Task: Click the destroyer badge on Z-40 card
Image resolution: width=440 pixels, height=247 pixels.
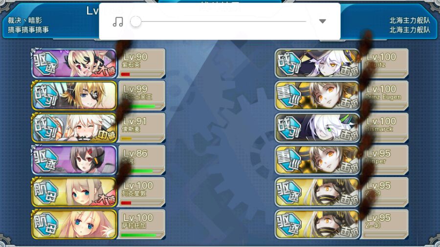Action: pos(289,225)
